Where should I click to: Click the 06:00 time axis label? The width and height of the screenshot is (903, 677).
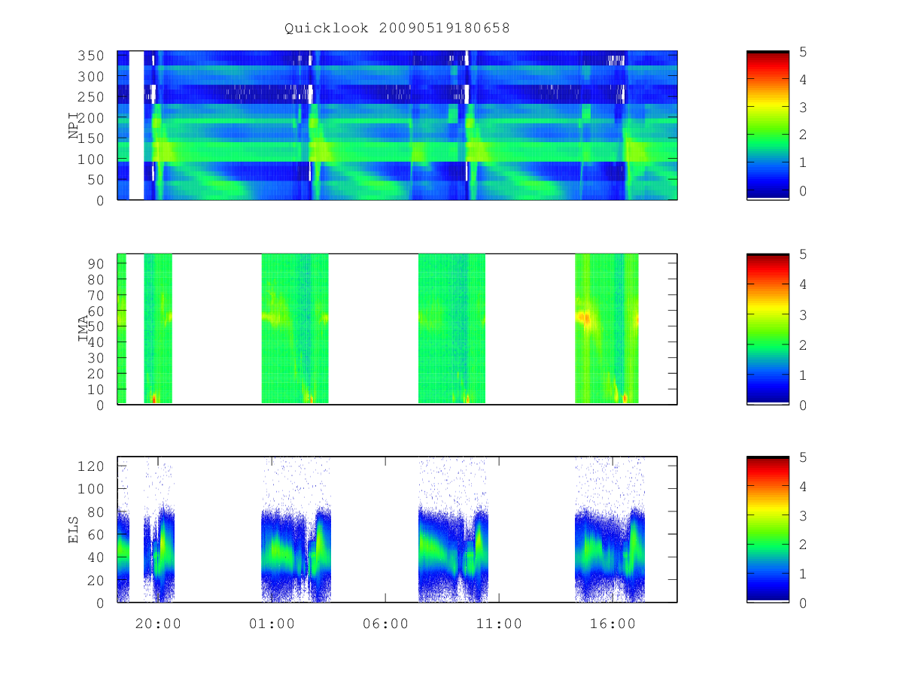point(385,624)
